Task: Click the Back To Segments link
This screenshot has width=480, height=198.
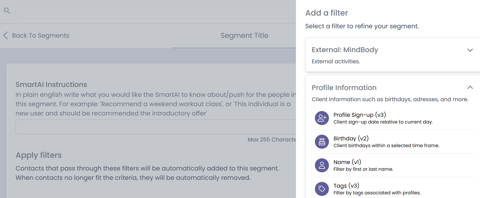Action: pos(40,36)
